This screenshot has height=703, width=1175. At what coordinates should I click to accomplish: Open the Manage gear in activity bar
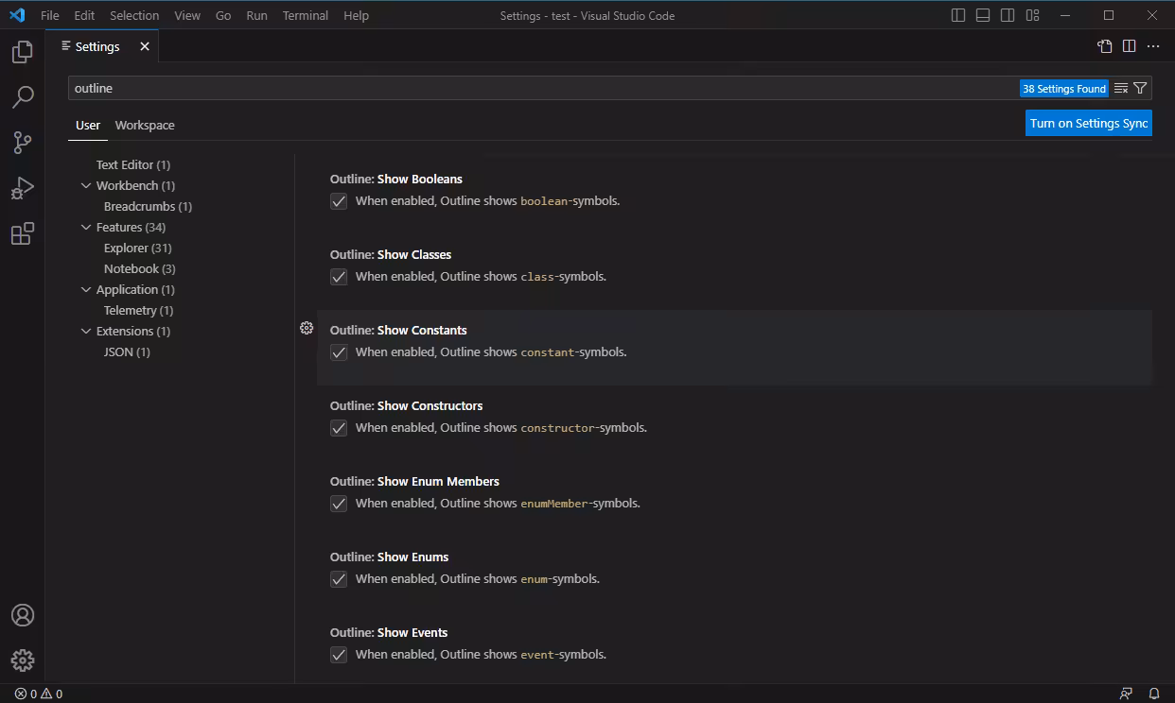(x=23, y=660)
